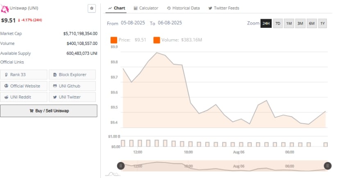Screen dimensions: 338x178
Task: Select the 1M zoom range
Action: pos(289,23)
